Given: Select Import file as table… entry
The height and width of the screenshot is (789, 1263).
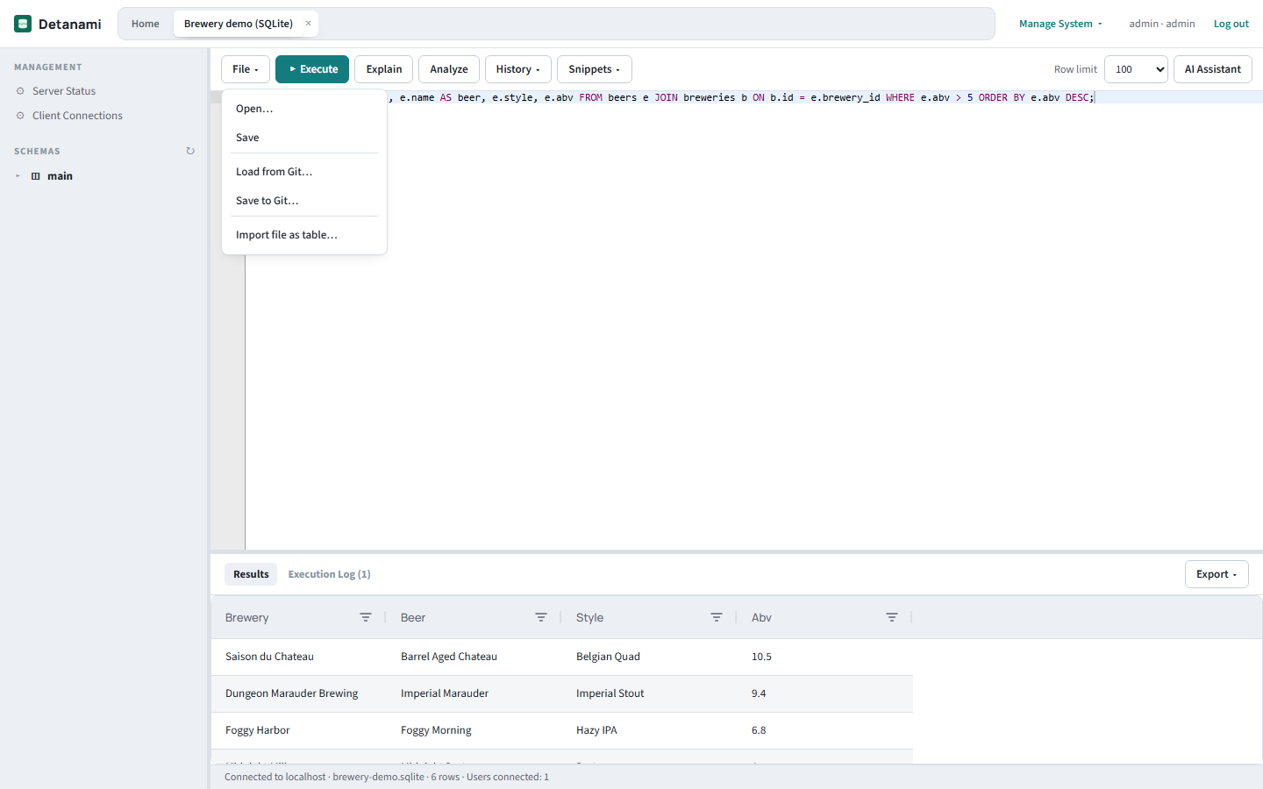Looking at the screenshot, I should click(304, 235).
